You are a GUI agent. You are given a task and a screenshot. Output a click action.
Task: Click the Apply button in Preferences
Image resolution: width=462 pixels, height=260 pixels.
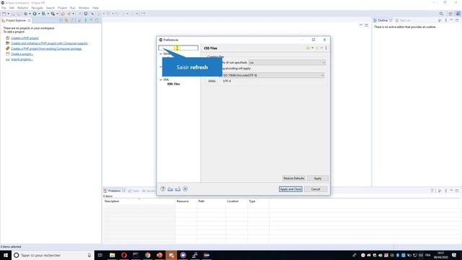(318, 178)
